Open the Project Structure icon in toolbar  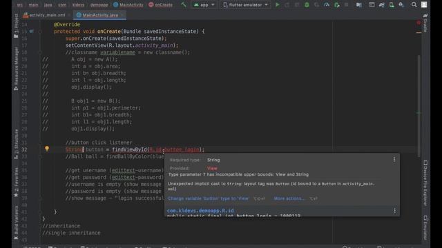(x=359, y=5)
